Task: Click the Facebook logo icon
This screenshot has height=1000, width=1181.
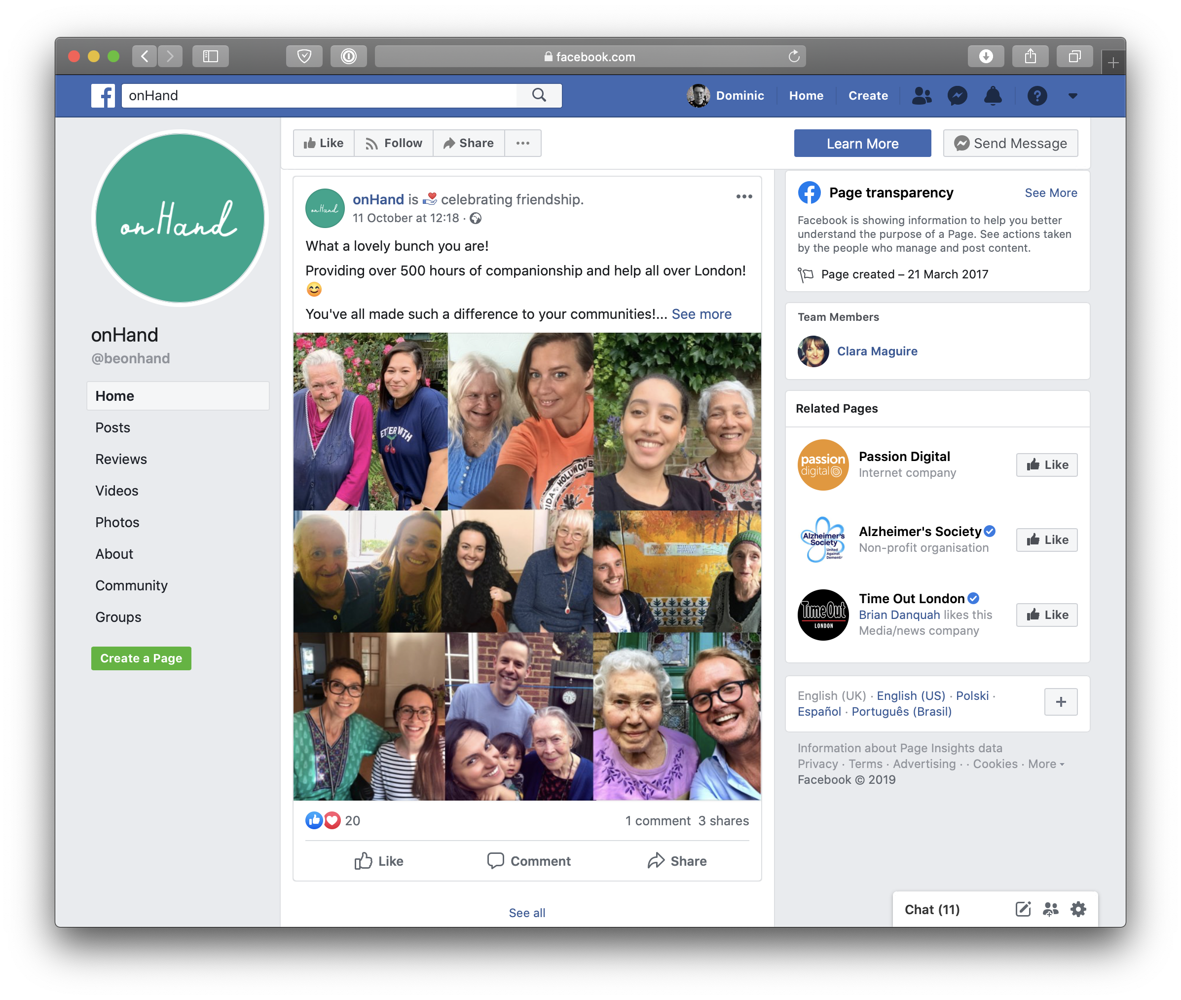Action: point(103,96)
